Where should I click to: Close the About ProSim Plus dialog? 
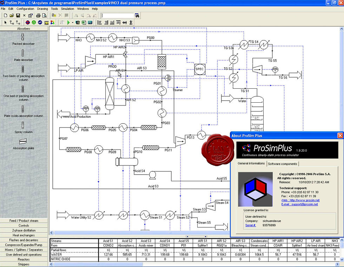click(340, 136)
